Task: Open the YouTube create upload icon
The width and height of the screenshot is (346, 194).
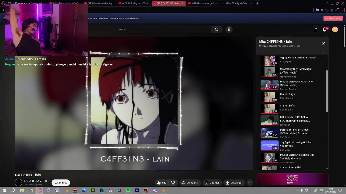Action: (316, 30)
